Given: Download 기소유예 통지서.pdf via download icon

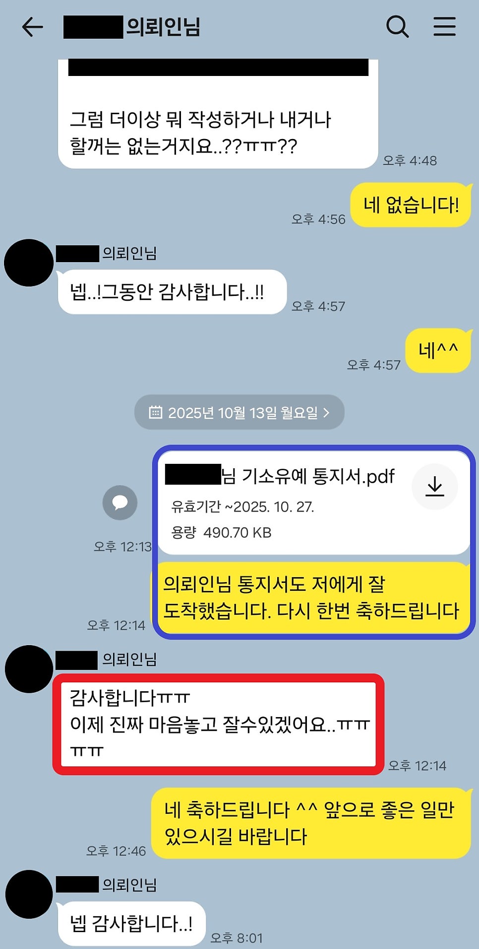Looking at the screenshot, I should pyautogui.click(x=435, y=486).
